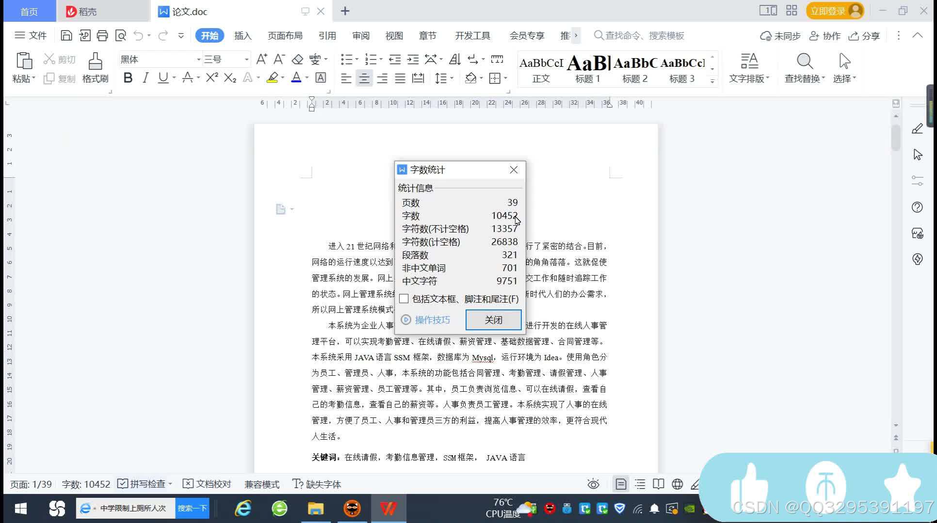Image resolution: width=937 pixels, height=523 pixels.
Task: Decrease indent icon
Action: pos(395,59)
